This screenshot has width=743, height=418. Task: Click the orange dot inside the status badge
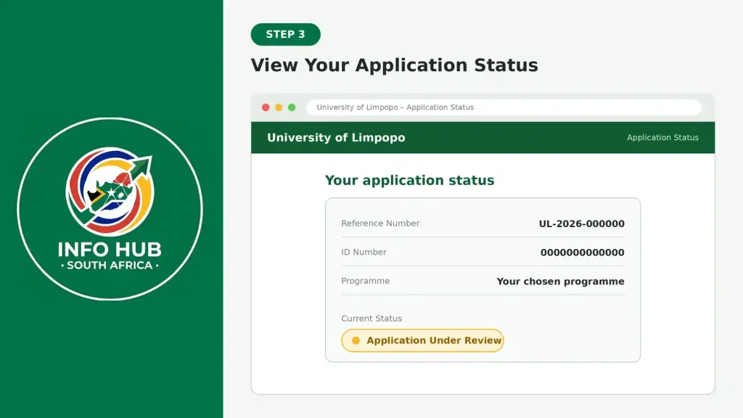(356, 340)
